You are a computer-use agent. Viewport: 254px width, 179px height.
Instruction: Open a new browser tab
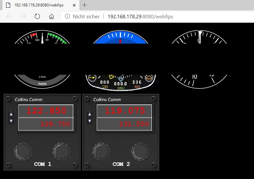[x=84, y=5]
